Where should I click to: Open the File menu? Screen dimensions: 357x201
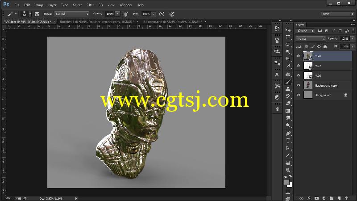click(17, 5)
